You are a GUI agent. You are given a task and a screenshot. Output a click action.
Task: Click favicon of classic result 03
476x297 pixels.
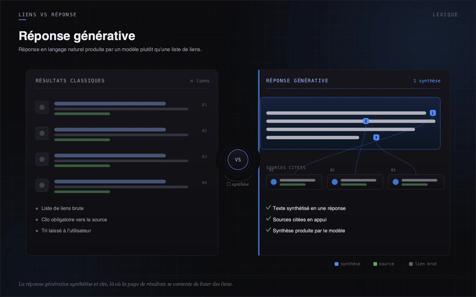coord(42,159)
